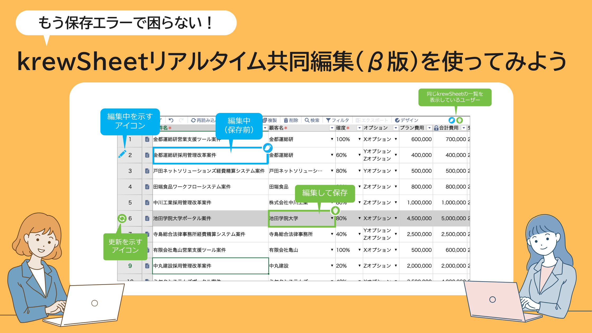
Task: Click the blue user badge on row 2's cell
Action: coord(268,148)
